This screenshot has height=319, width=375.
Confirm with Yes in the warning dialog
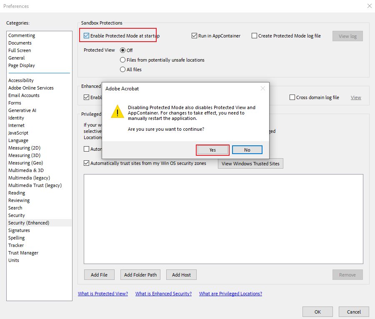[212, 150]
